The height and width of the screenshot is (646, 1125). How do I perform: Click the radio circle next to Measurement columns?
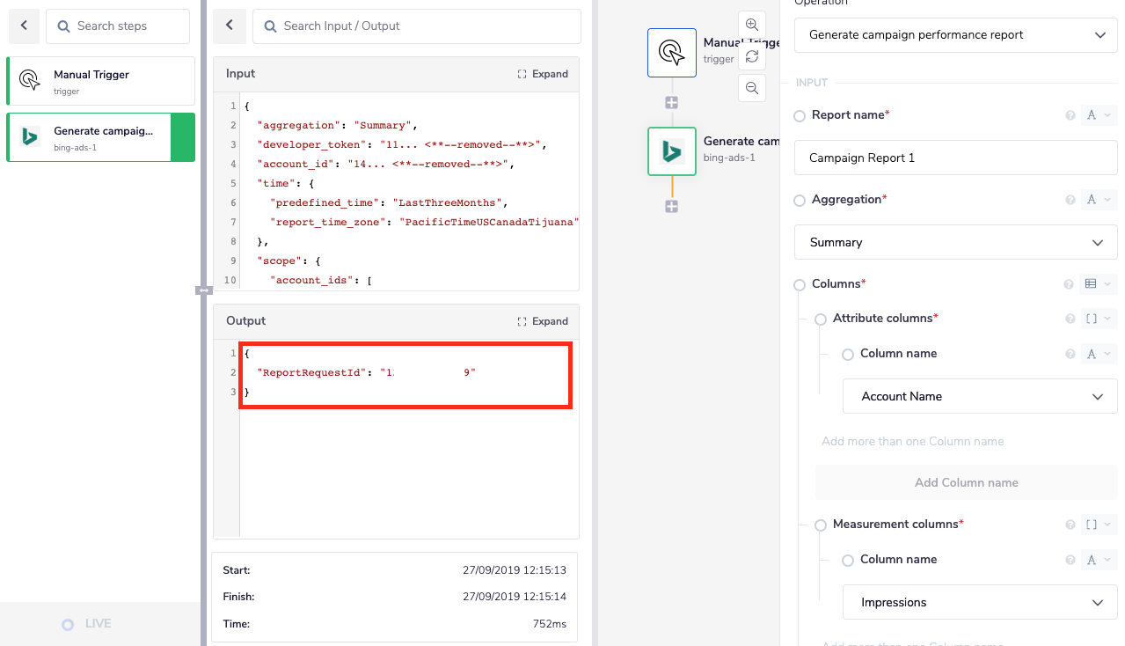[820, 525]
